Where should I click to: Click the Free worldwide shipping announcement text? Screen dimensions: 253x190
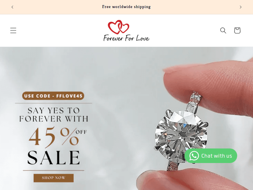click(126, 7)
